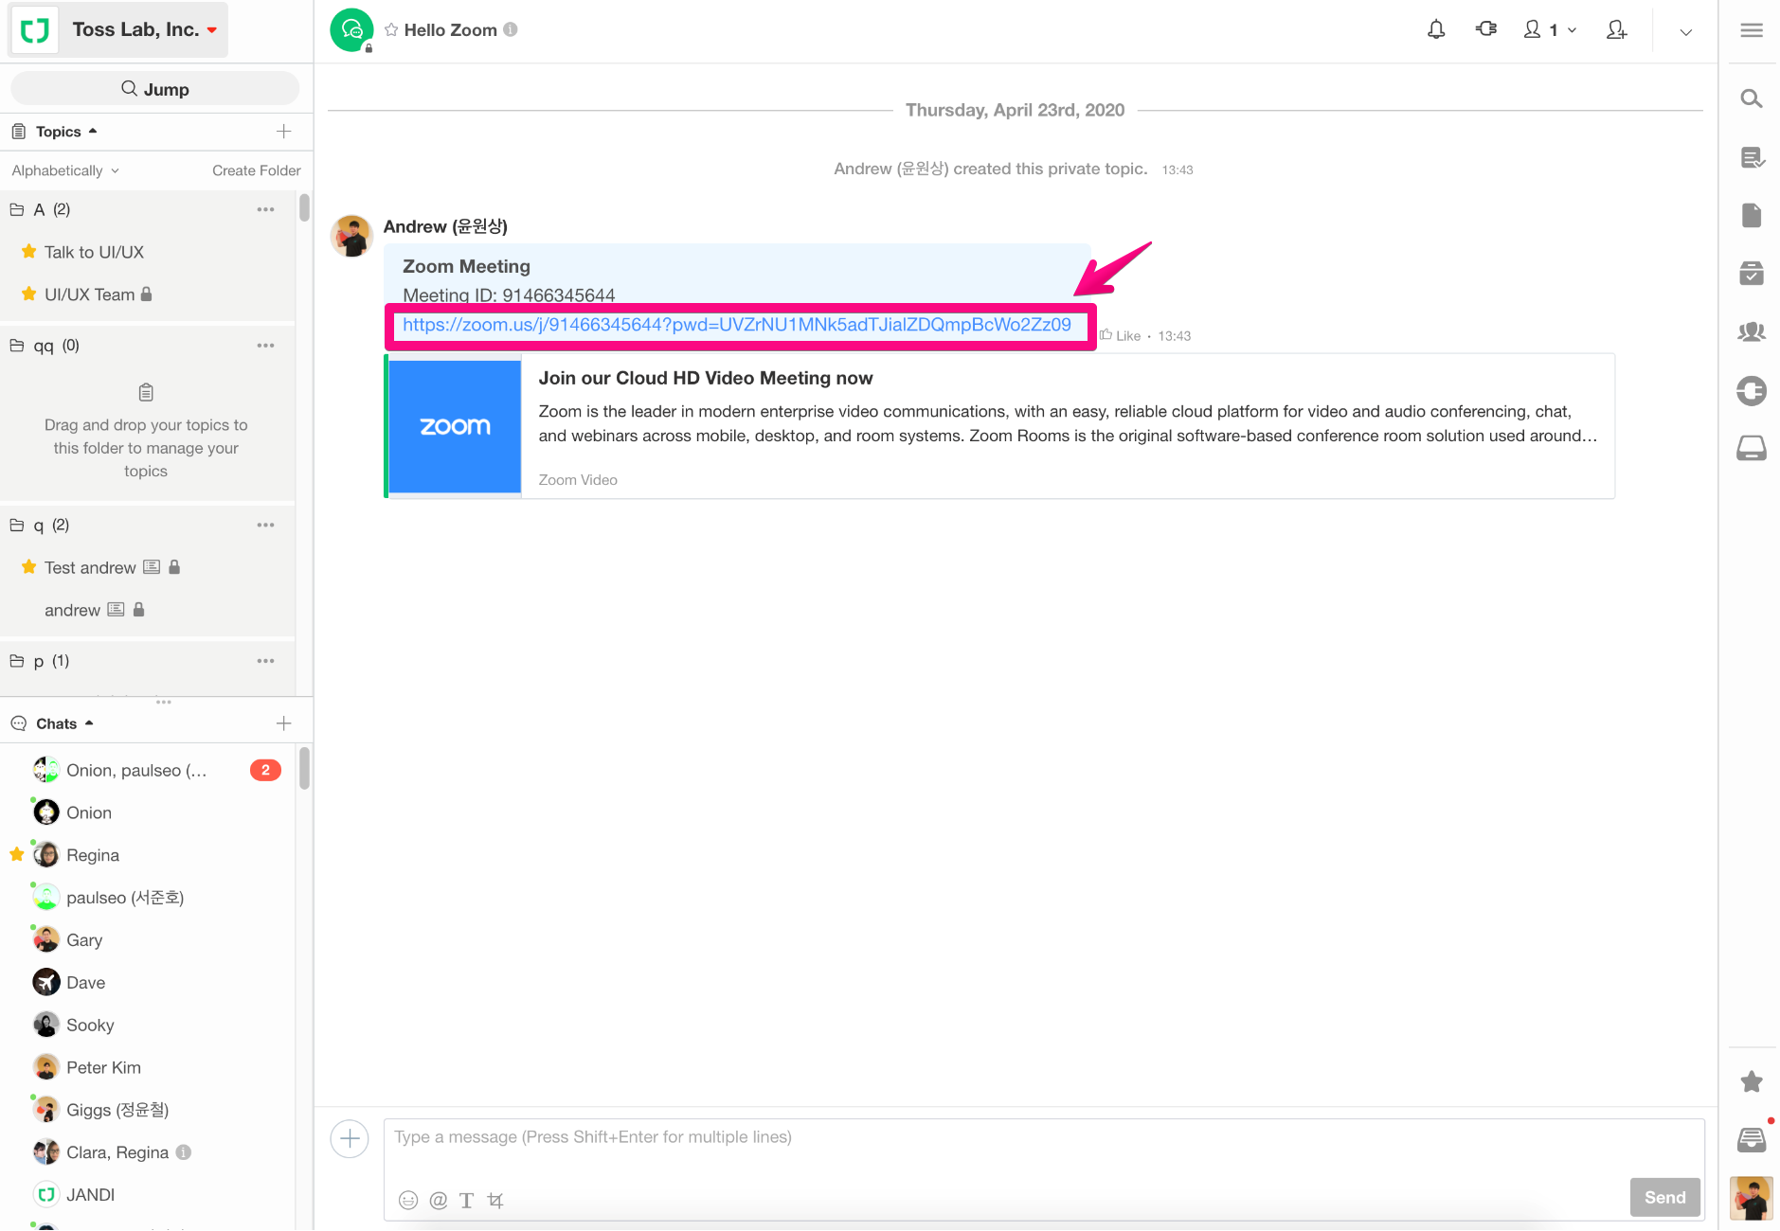Invite a member to the topic
Viewport: 1780px width, 1231px height.
(1616, 30)
